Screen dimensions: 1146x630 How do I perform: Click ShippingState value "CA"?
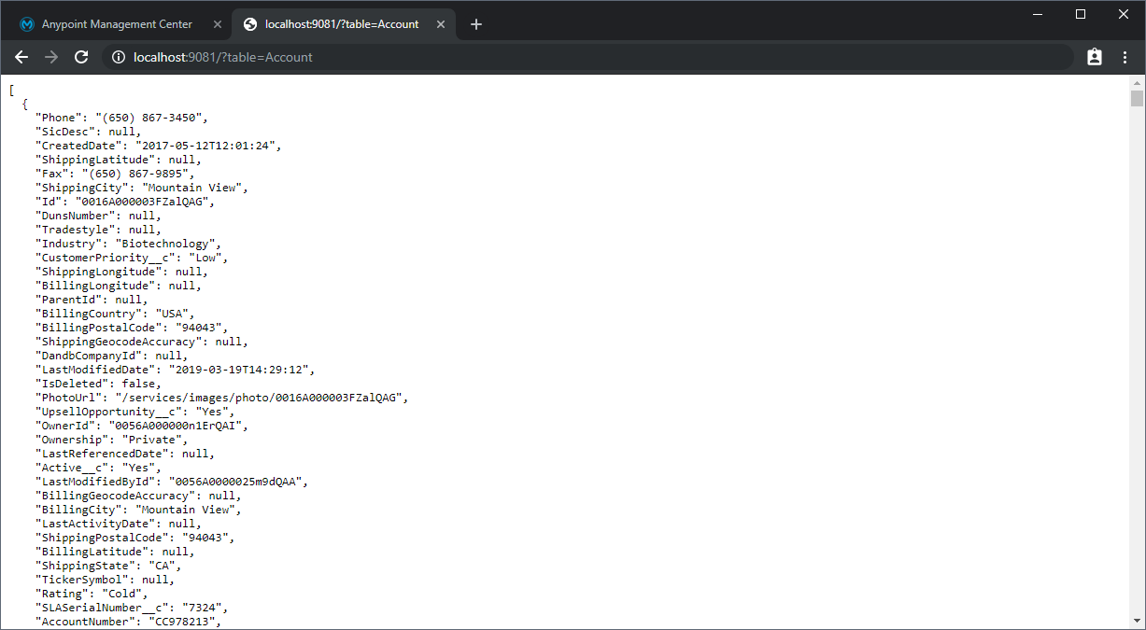[x=162, y=566]
